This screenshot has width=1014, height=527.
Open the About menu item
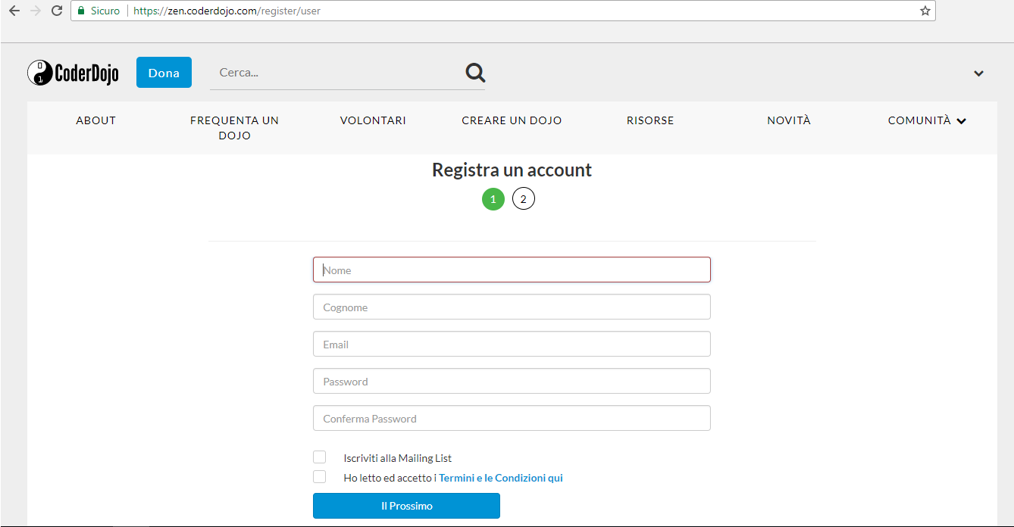[96, 120]
